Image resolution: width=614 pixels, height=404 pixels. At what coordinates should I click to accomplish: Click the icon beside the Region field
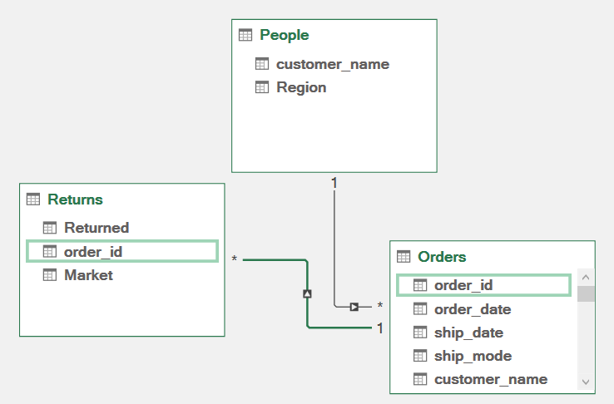click(x=262, y=87)
